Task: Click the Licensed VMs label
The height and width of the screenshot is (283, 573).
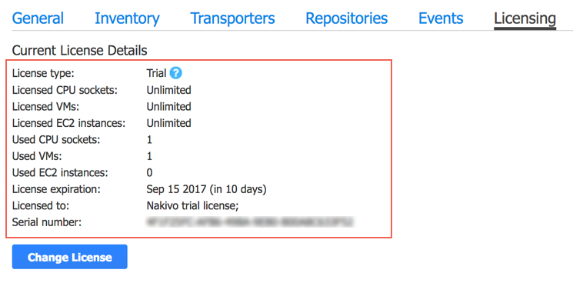Action: tap(45, 107)
